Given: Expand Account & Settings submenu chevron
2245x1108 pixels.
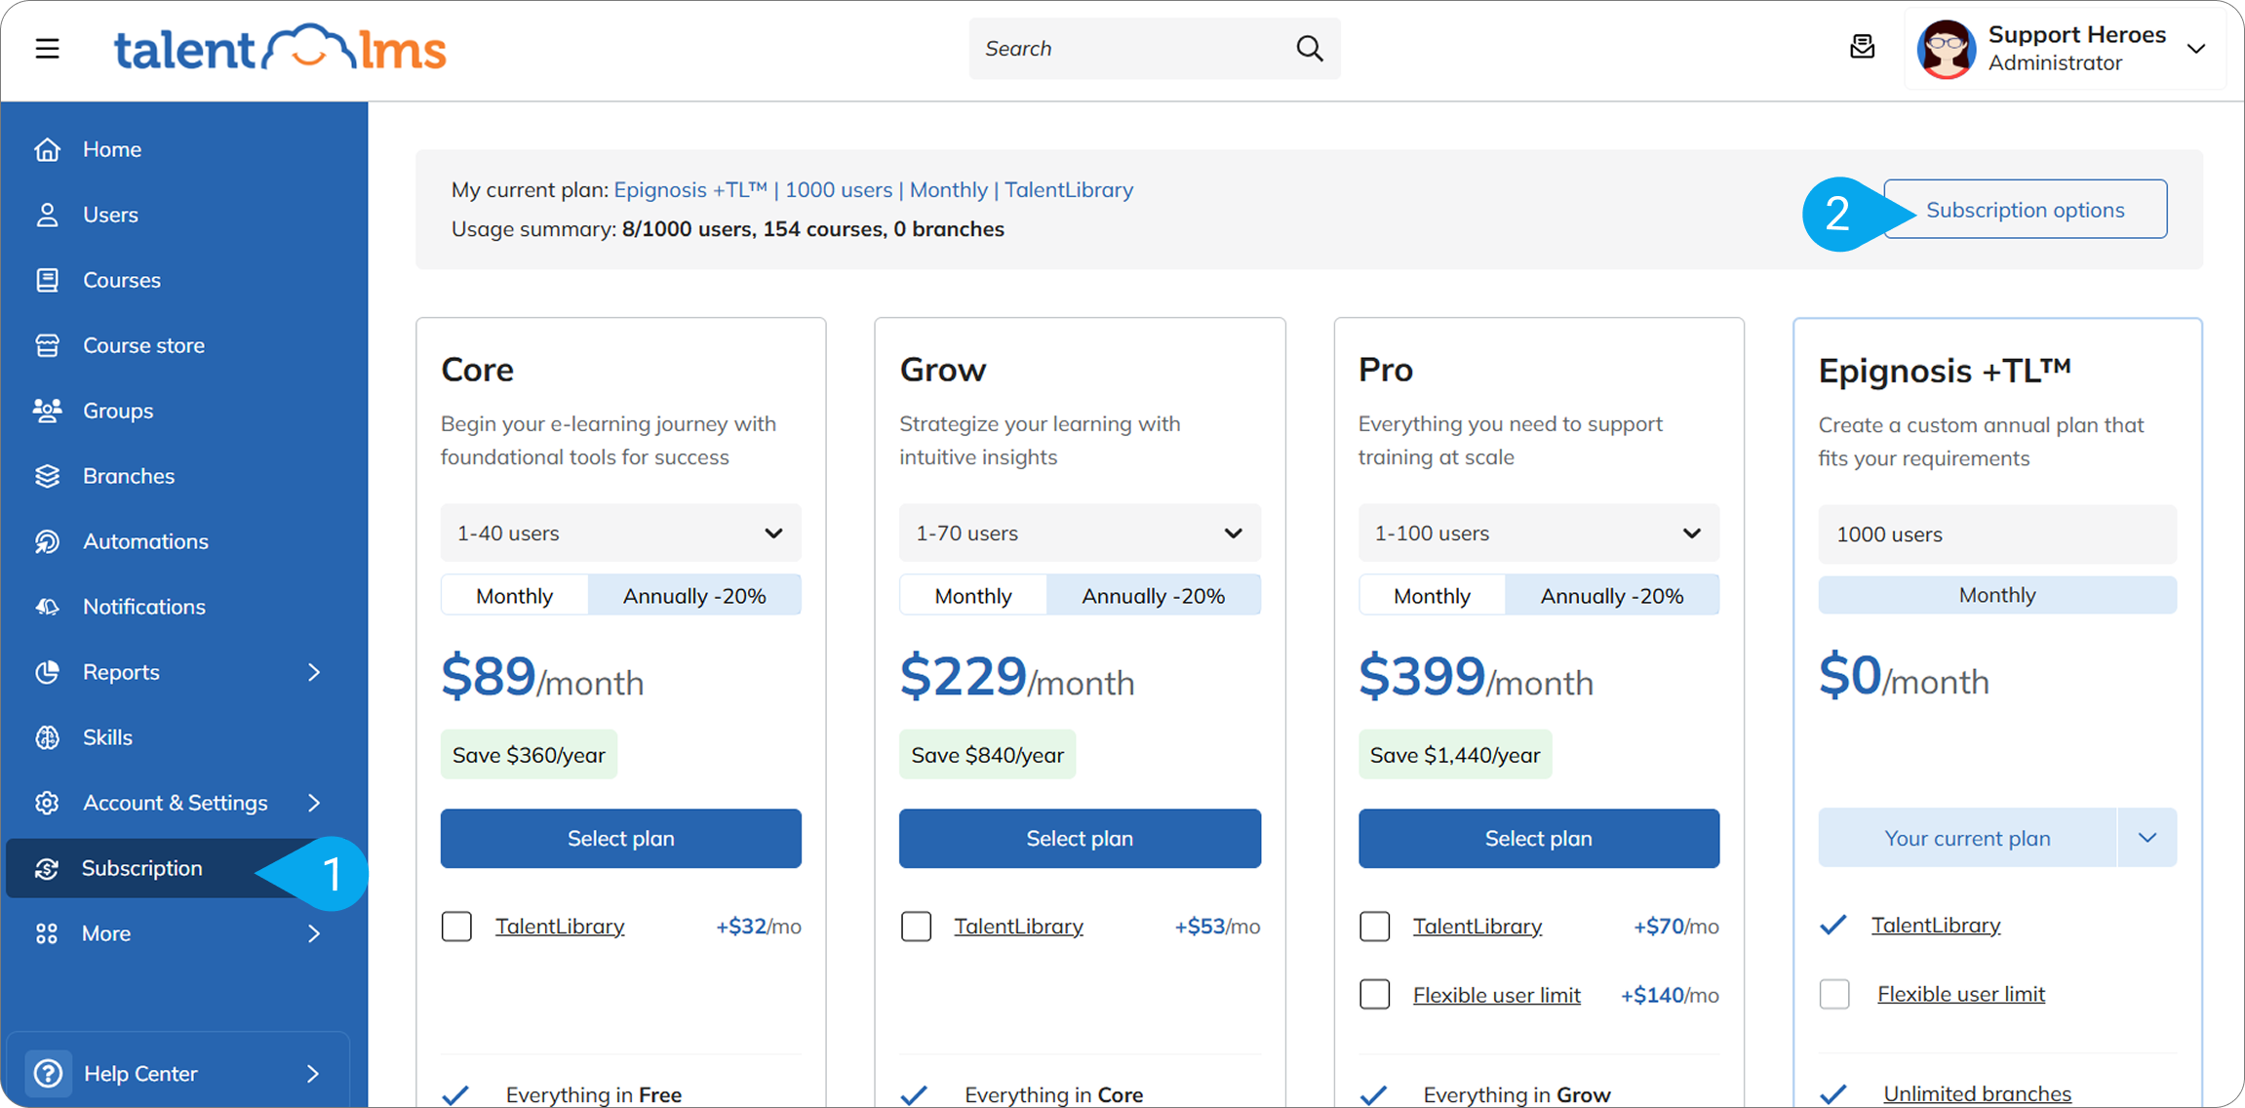Looking at the screenshot, I should click(x=313, y=803).
